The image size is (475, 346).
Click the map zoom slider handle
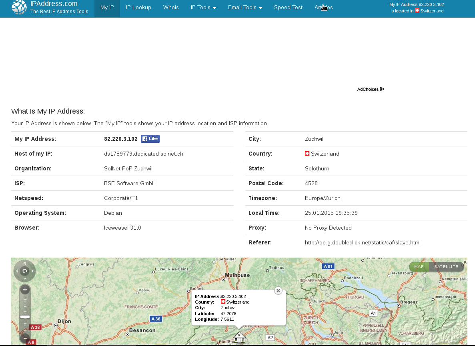point(25,317)
